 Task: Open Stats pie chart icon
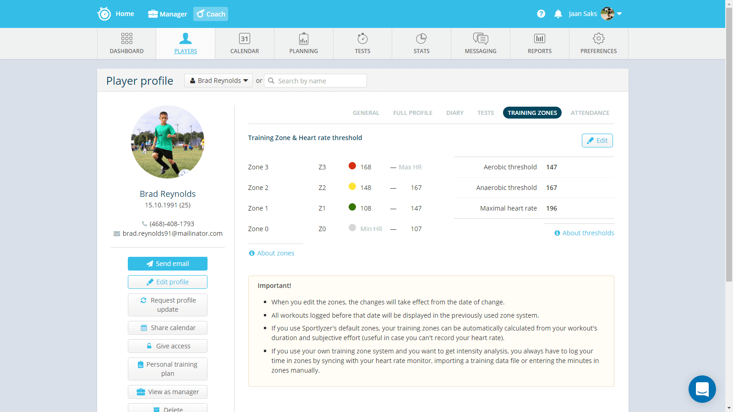(x=421, y=38)
